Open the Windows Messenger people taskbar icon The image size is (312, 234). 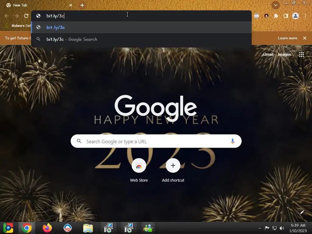[x=148, y=228]
